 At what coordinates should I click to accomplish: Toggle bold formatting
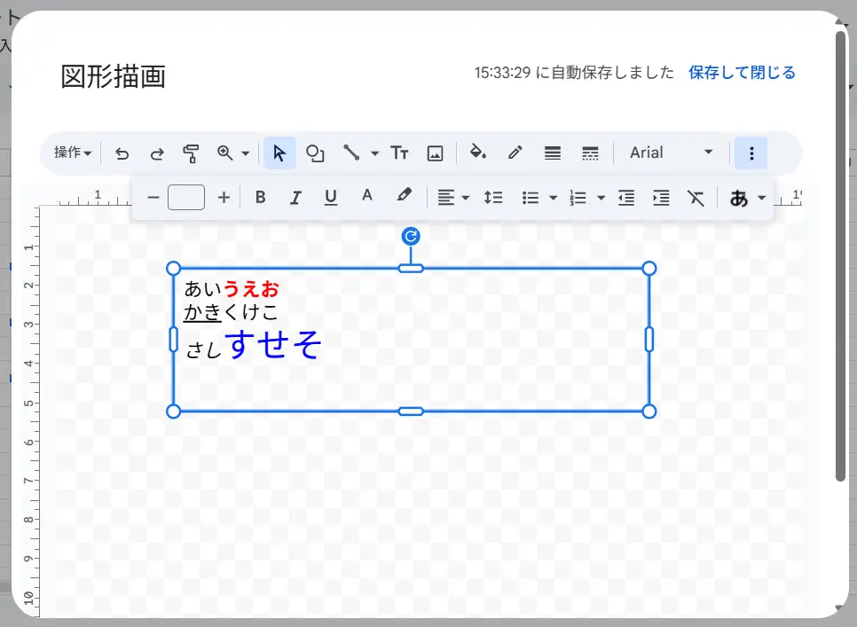point(260,198)
